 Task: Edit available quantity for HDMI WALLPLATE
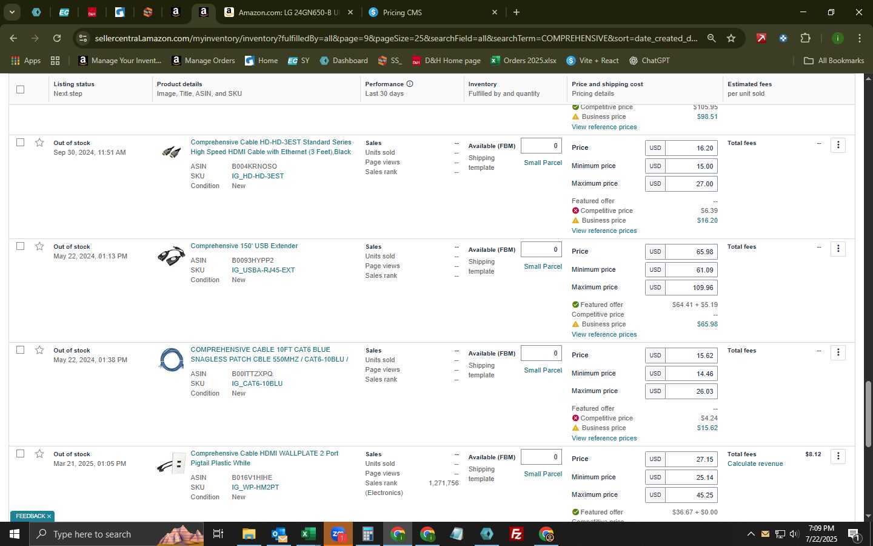[x=541, y=457]
